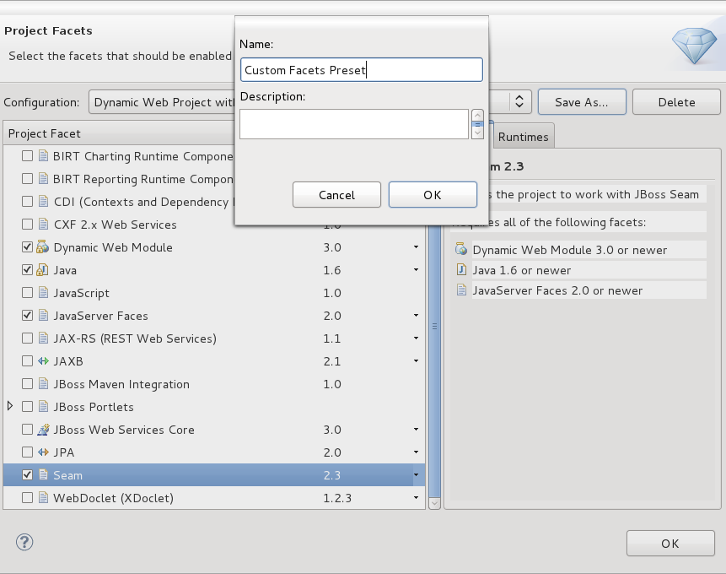Expand the JBoss Portlets tree node
The width and height of the screenshot is (726, 574).
pos(10,407)
